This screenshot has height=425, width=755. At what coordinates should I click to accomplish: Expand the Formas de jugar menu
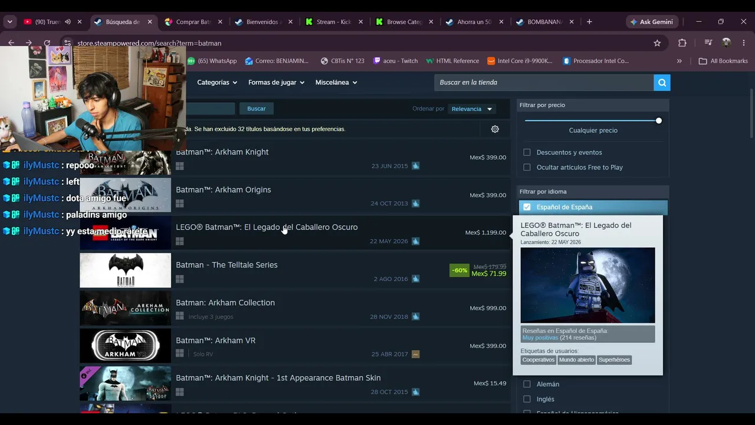click(x=276, y=83)
